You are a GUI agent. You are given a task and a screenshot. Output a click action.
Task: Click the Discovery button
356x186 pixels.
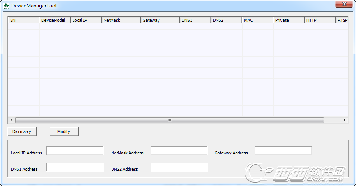click(22, 132)
